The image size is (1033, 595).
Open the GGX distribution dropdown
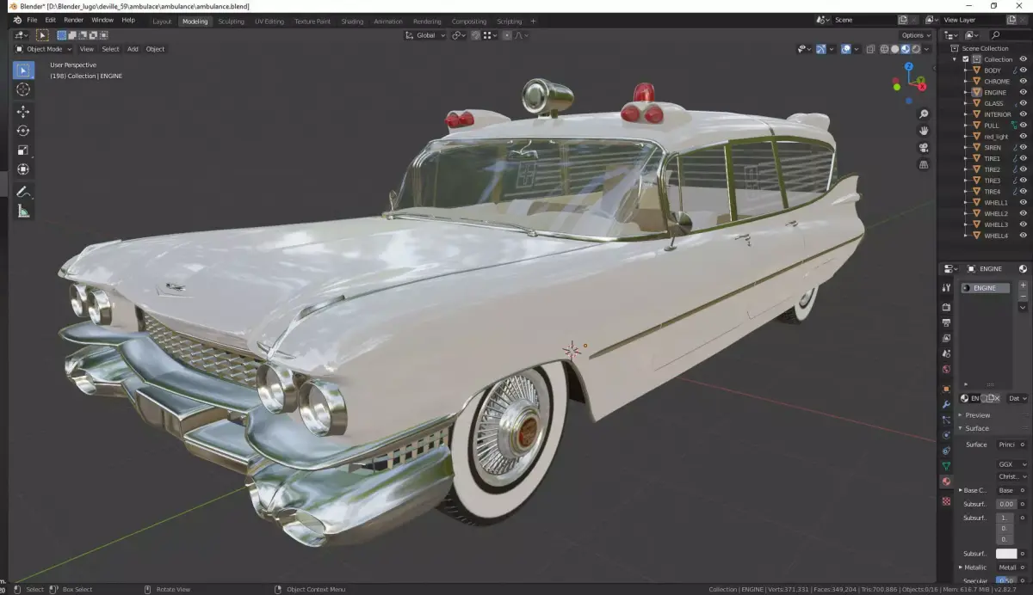[x=1011, y=464]
